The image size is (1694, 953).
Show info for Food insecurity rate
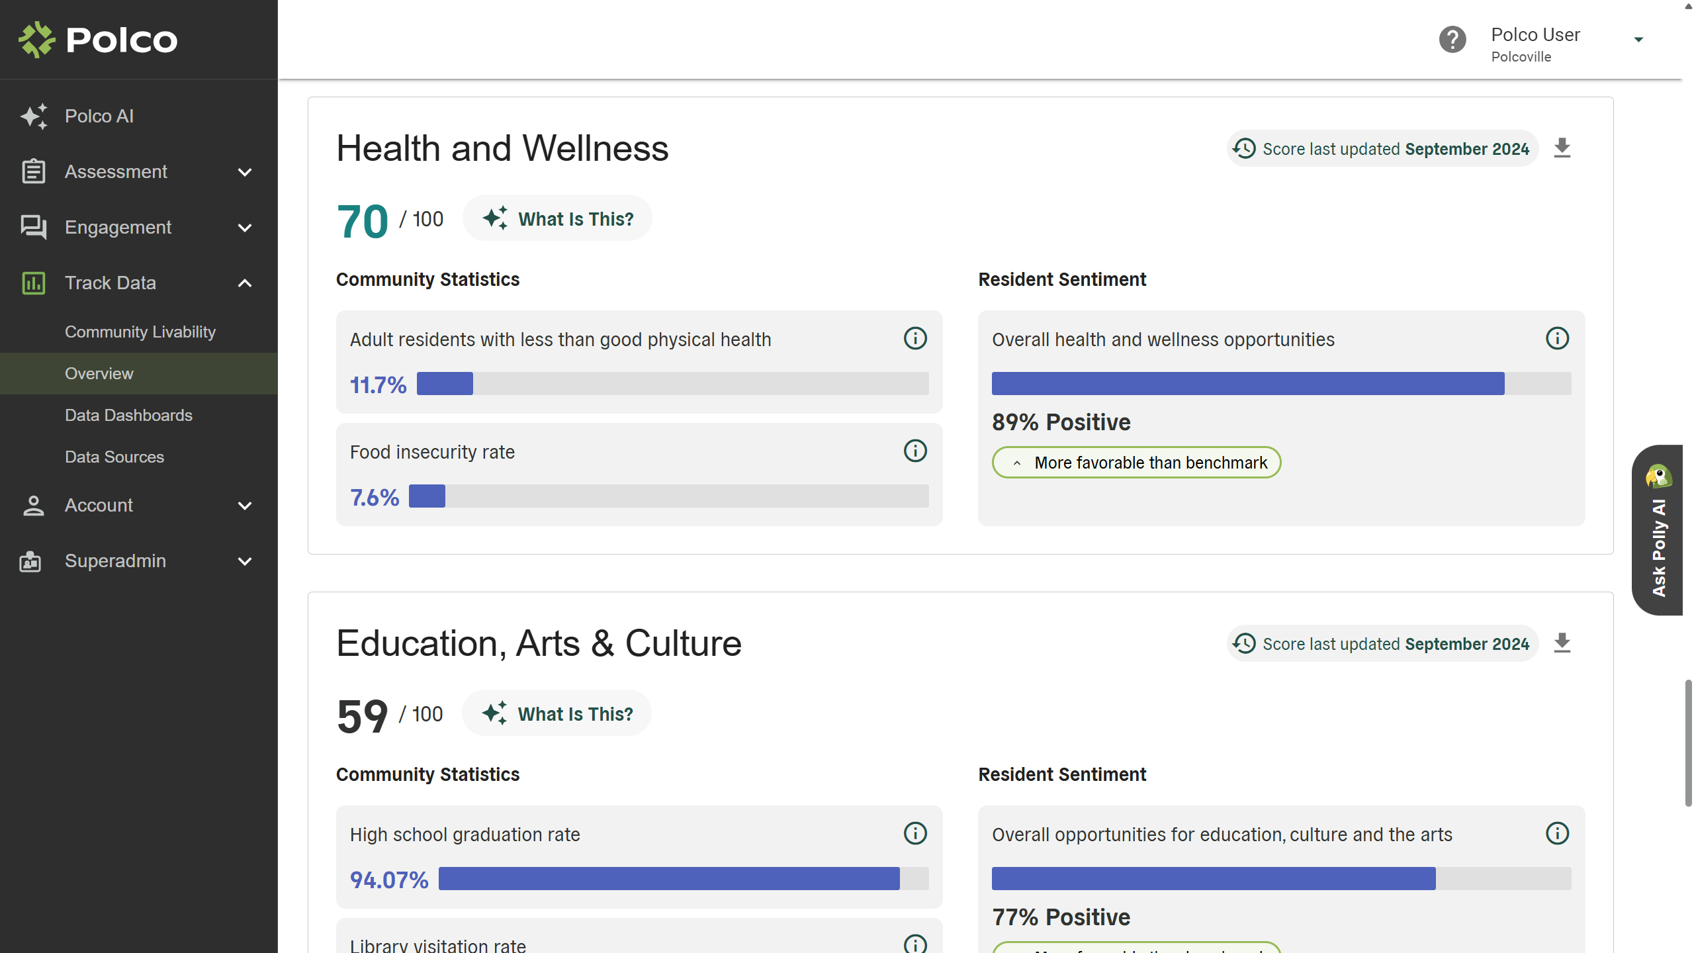coord(915,451)
